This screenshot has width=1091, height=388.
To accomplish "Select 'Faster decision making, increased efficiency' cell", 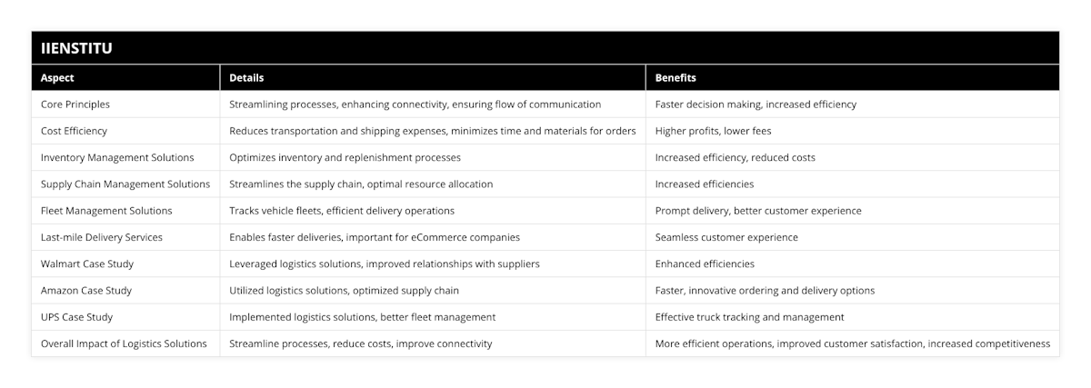I will (756, 104).
